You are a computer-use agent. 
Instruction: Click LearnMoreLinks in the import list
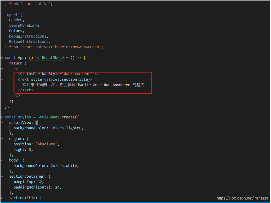(x=24, y=25)
